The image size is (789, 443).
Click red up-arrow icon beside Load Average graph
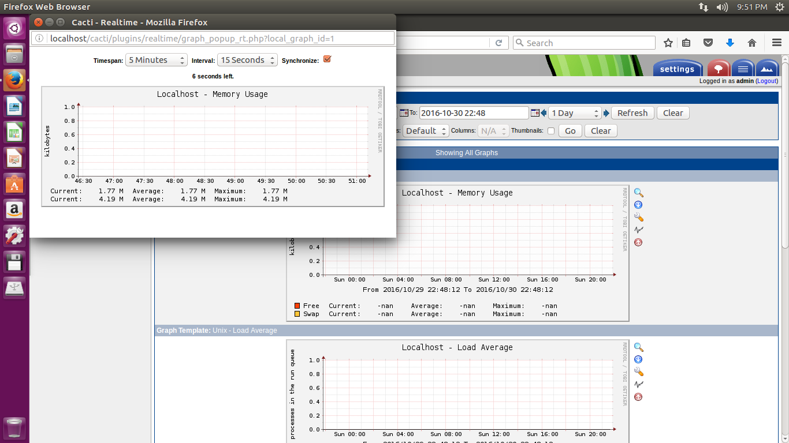pos(638,397)
